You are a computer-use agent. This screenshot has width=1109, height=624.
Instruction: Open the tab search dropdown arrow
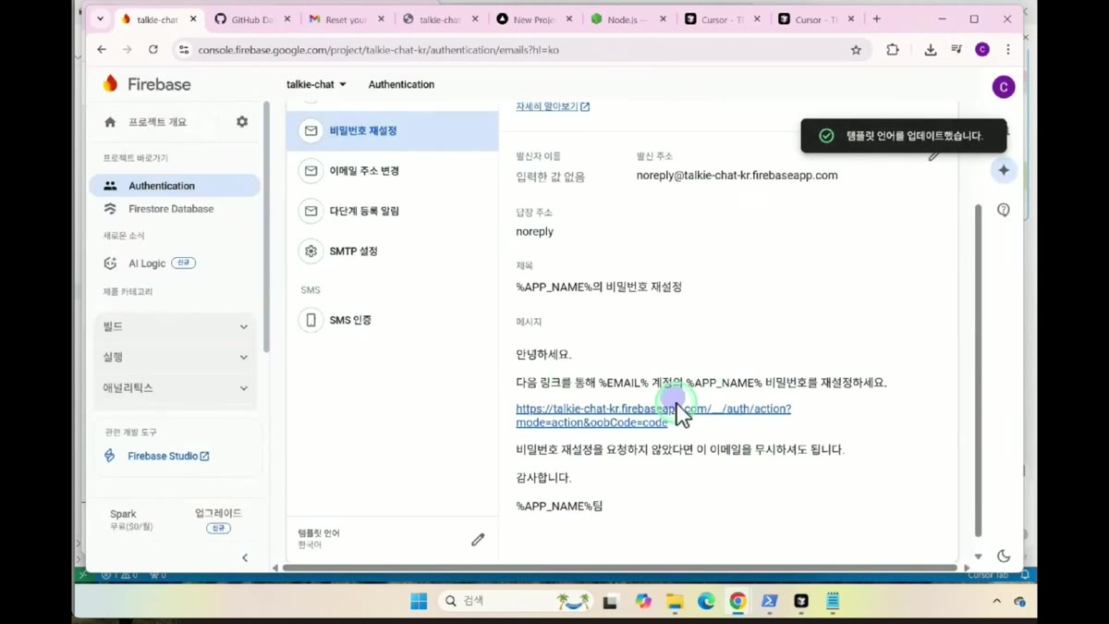click(x=100, y=19)
